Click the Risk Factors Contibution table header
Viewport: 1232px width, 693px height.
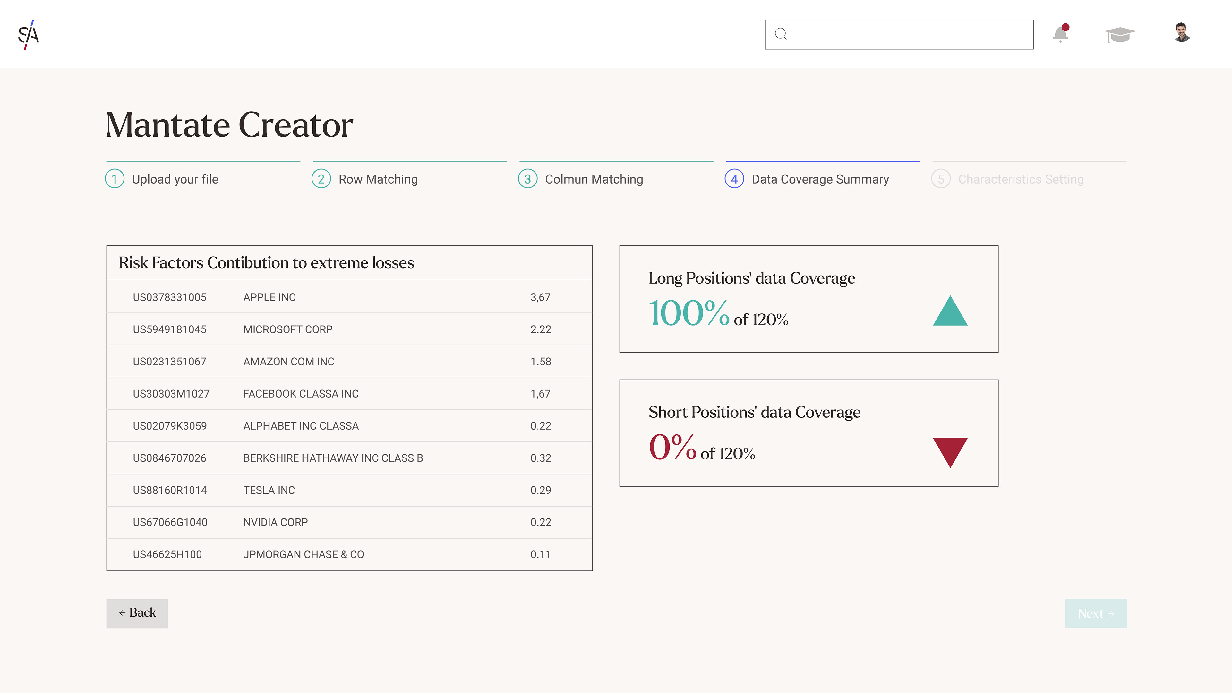coord(350,262)
